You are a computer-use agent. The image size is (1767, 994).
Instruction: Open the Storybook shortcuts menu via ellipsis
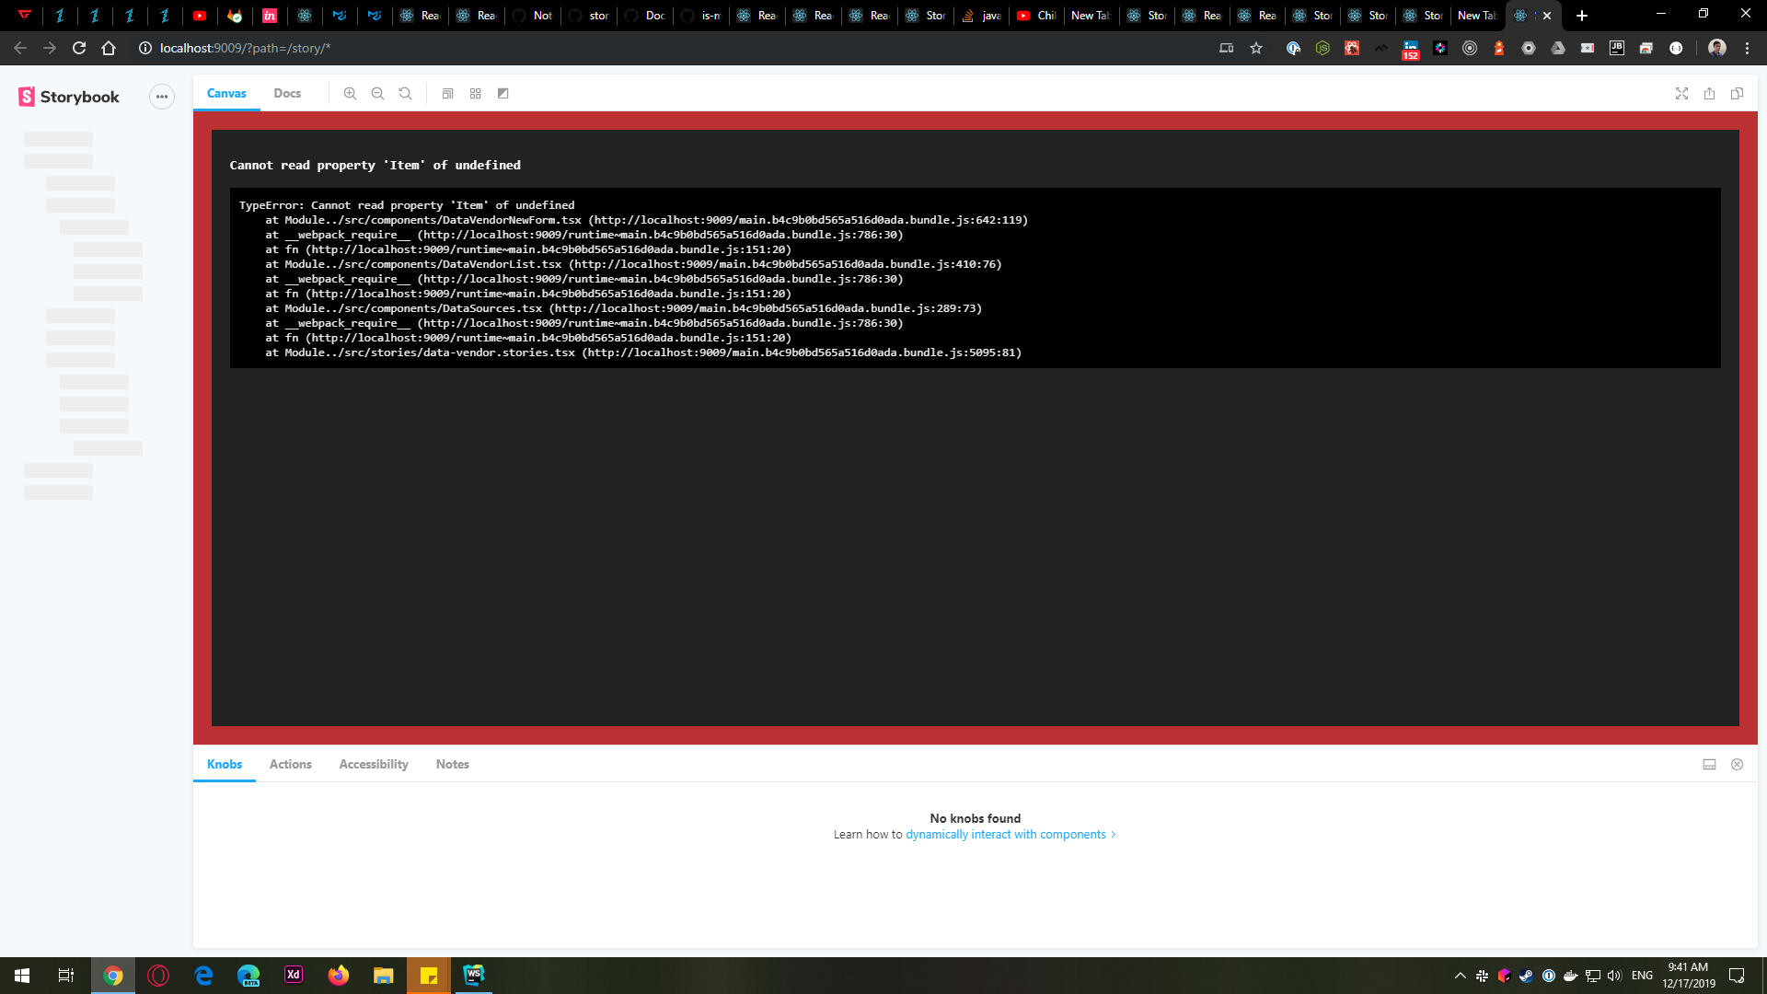coord(162,96)
